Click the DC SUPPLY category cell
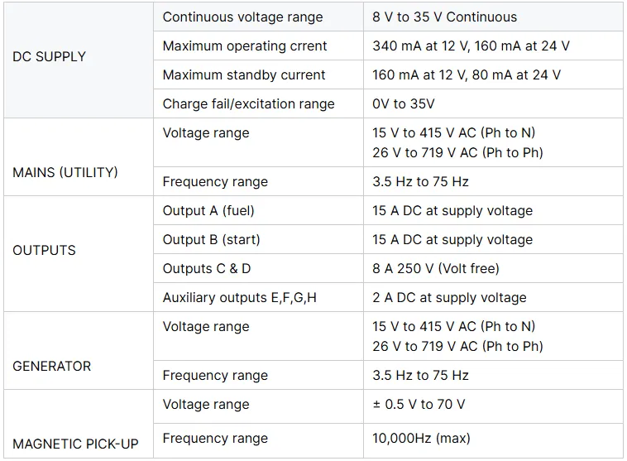 tap(79, 60)
